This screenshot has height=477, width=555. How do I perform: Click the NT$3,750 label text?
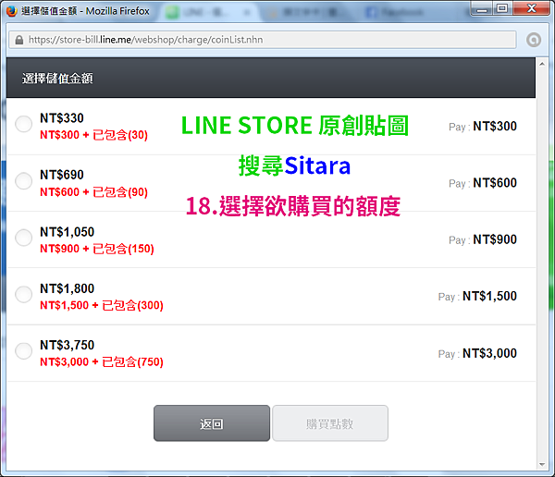(67, 345)
